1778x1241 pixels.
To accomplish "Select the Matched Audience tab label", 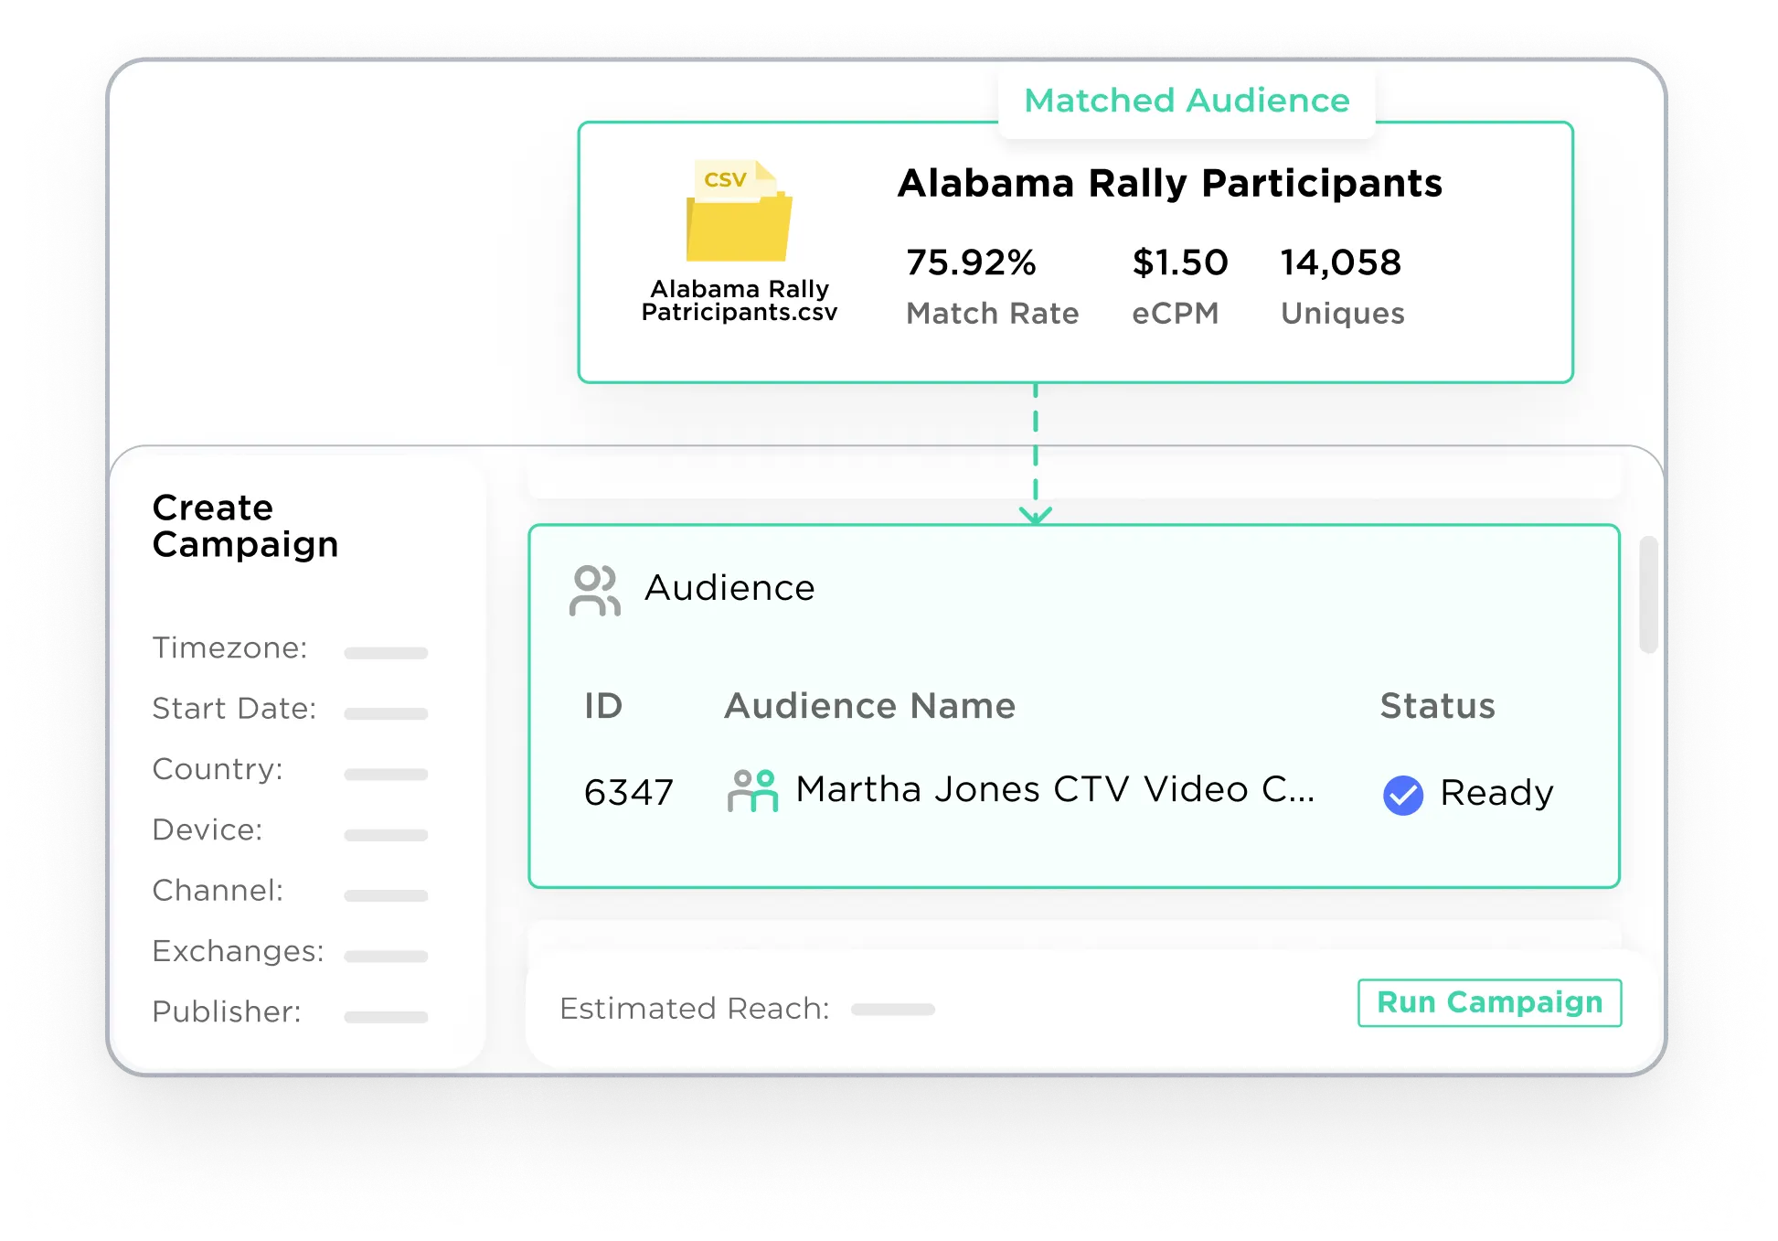I will (x=1187, y=101).
